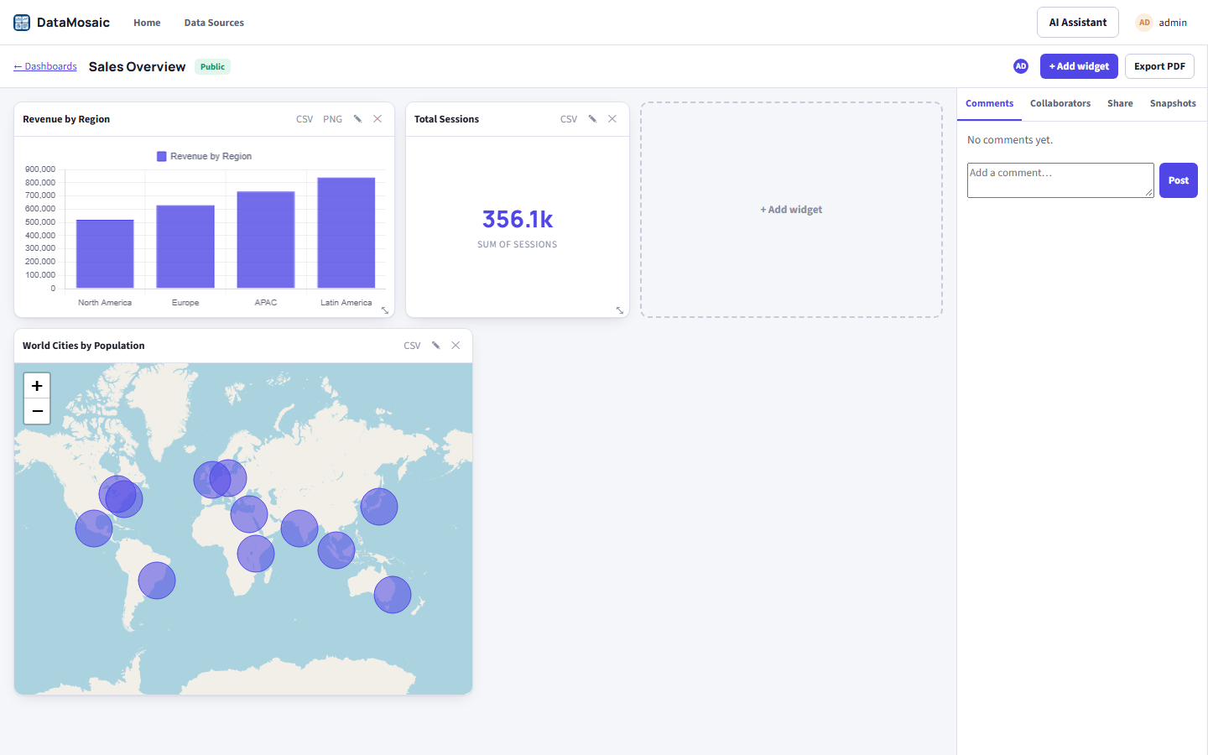Go back to Dashboards list
This screenshot has height=755, width=1208.
(45, 66)
